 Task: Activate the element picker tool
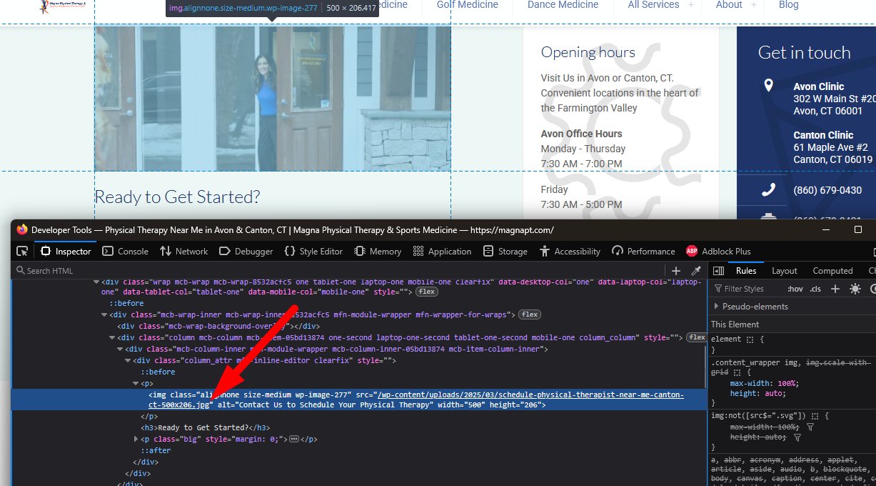coord(22,252)
